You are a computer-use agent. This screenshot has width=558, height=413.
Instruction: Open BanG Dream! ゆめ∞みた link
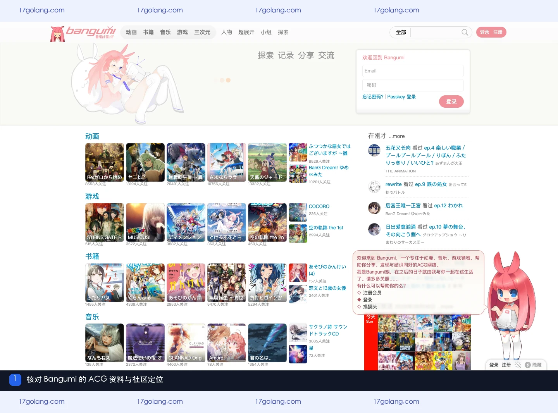pos(329,171)
